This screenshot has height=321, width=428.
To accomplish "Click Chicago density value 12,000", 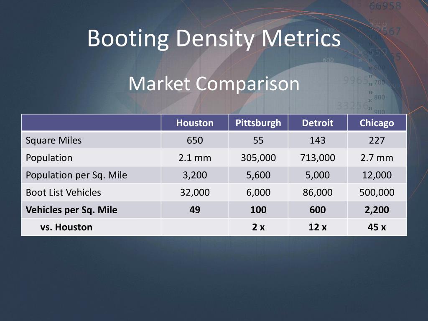I will (377, 175).
